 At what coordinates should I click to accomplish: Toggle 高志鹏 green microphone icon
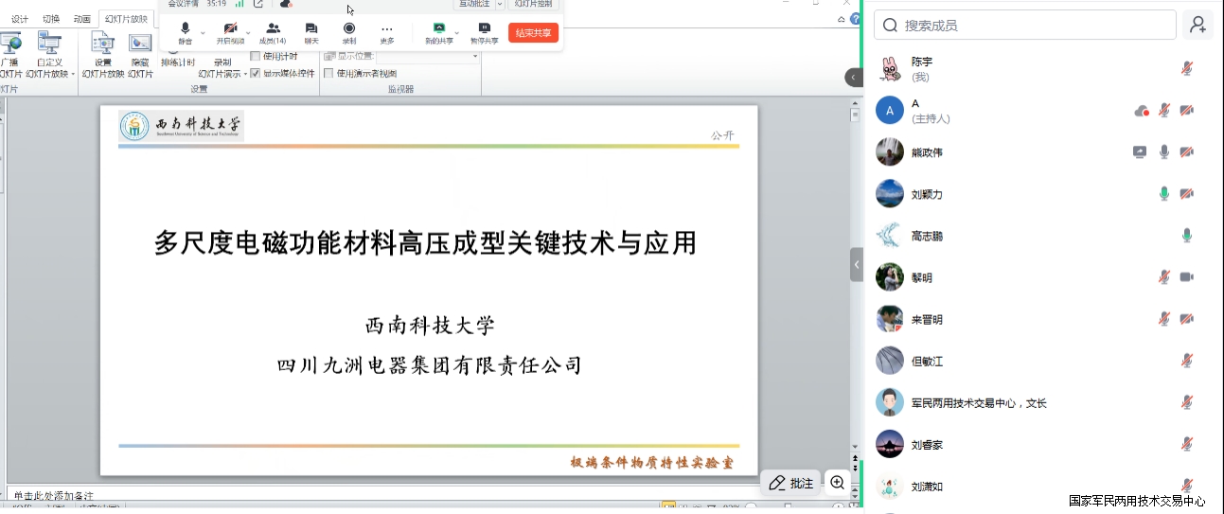pyautogui.click(x=1187, y=235)
